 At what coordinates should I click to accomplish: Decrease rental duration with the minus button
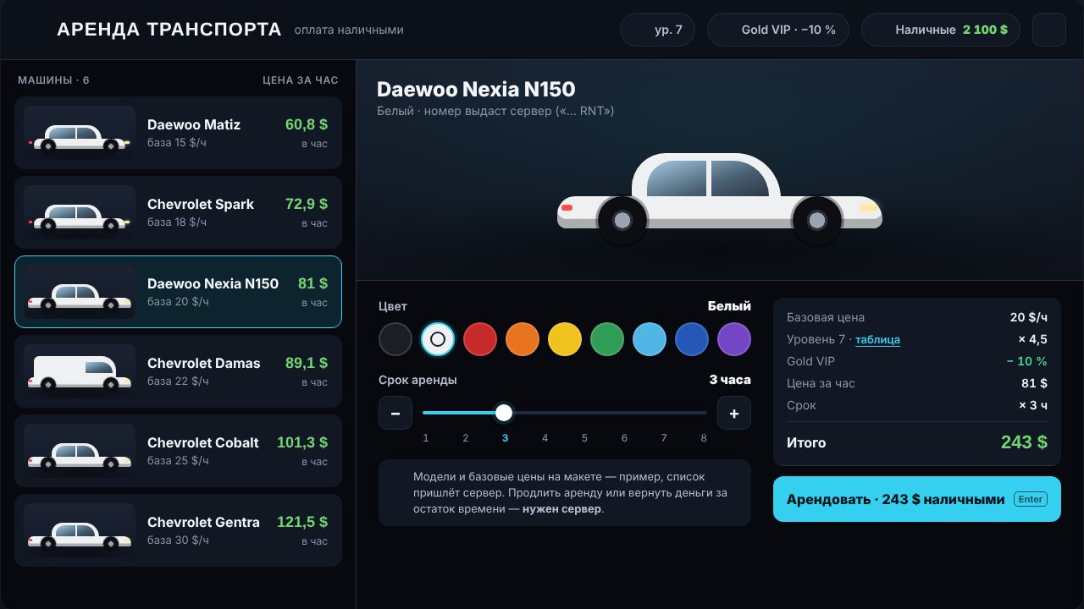(x=395, y=413)
